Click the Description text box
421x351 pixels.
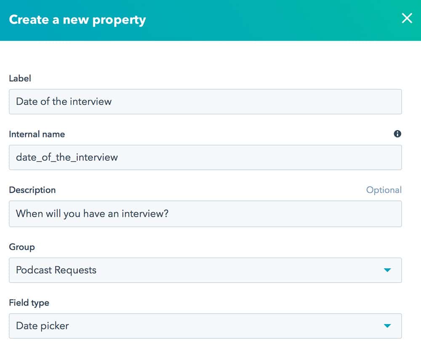pos(205,213)
